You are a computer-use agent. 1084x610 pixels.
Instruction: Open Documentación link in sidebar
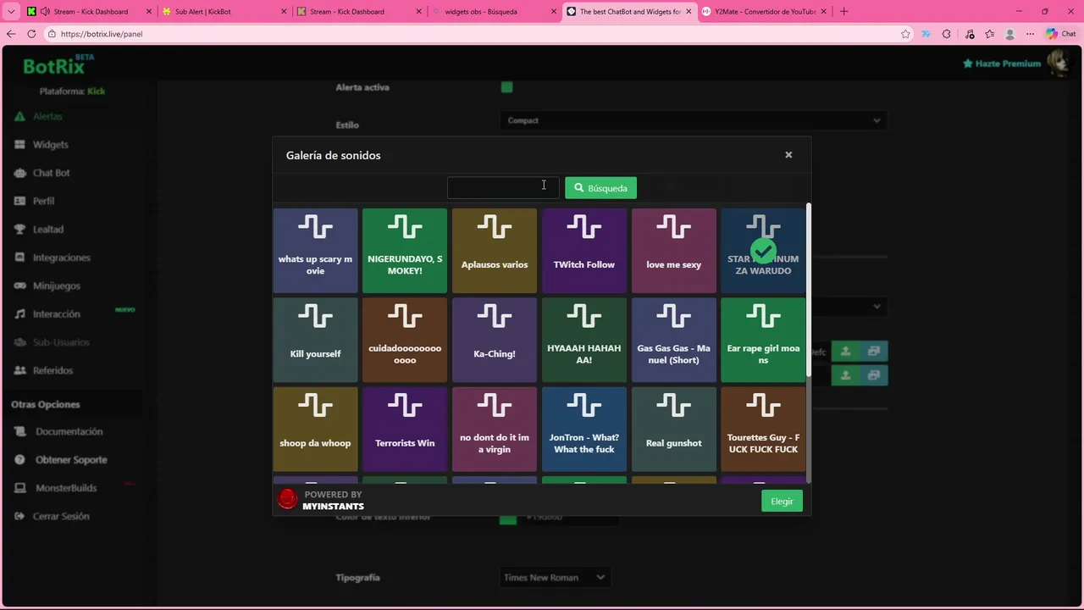click(x=58, y=431)
